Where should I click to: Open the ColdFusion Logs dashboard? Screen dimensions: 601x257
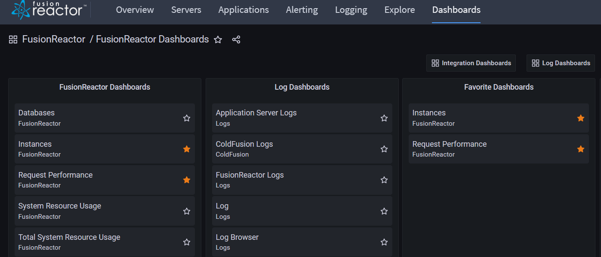(x=302, y=149)
